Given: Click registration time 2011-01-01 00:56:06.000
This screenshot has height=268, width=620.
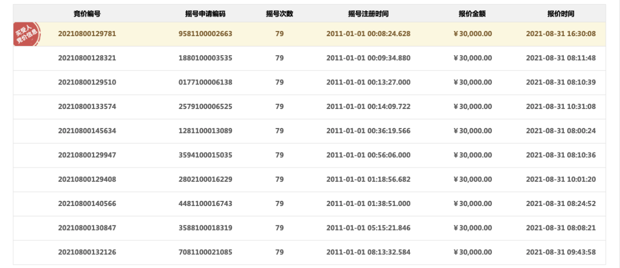Looking at the screenshot, I should coord(369,155).
